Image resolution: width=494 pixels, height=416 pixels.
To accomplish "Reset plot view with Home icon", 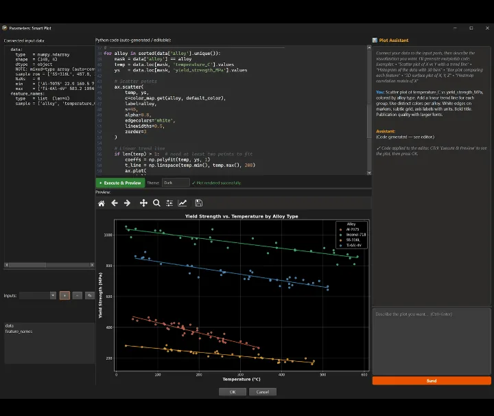I will point(102,203).
